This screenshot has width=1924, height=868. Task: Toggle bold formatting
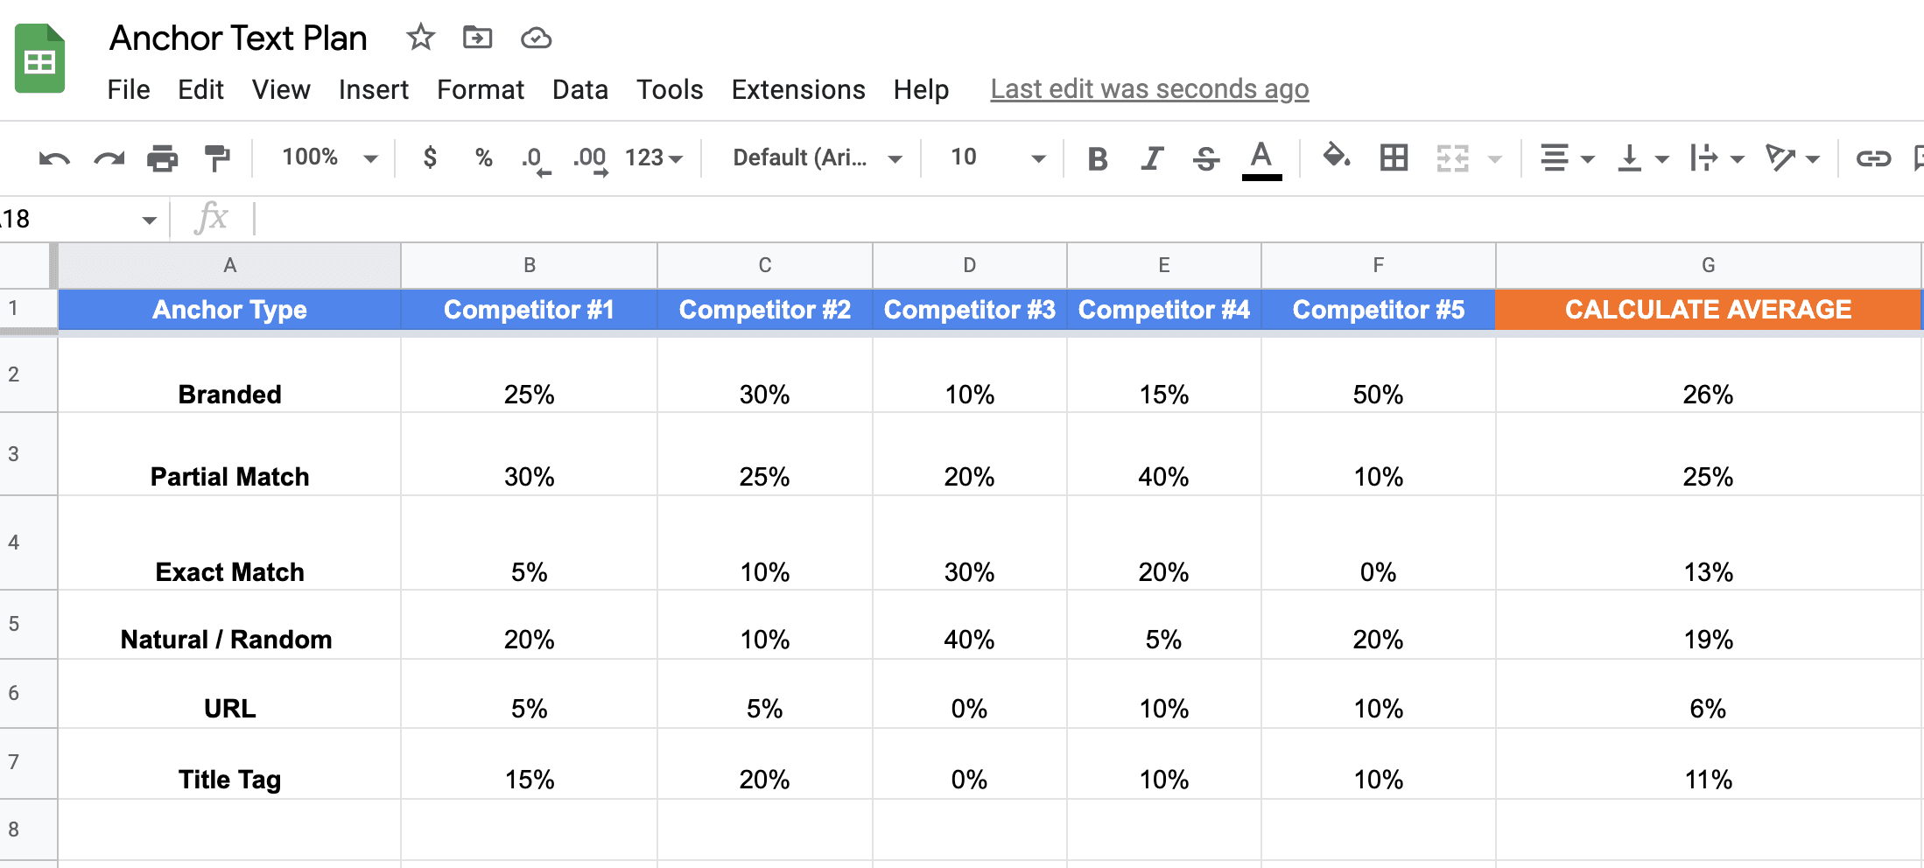[x=1098, y=158]
